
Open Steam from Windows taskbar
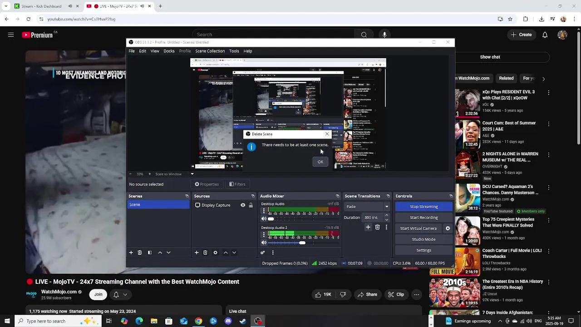click(243, 321)
